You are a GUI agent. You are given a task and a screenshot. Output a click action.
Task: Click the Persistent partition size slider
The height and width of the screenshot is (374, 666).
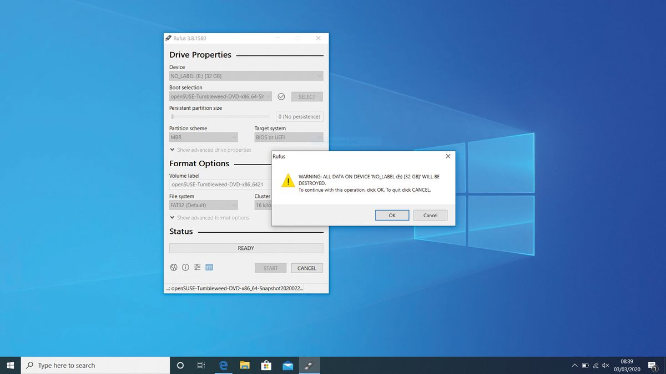point(172,117)
